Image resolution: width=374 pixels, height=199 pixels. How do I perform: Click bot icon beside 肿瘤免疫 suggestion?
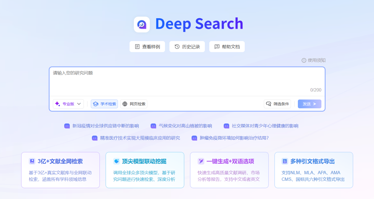[194, 138]
